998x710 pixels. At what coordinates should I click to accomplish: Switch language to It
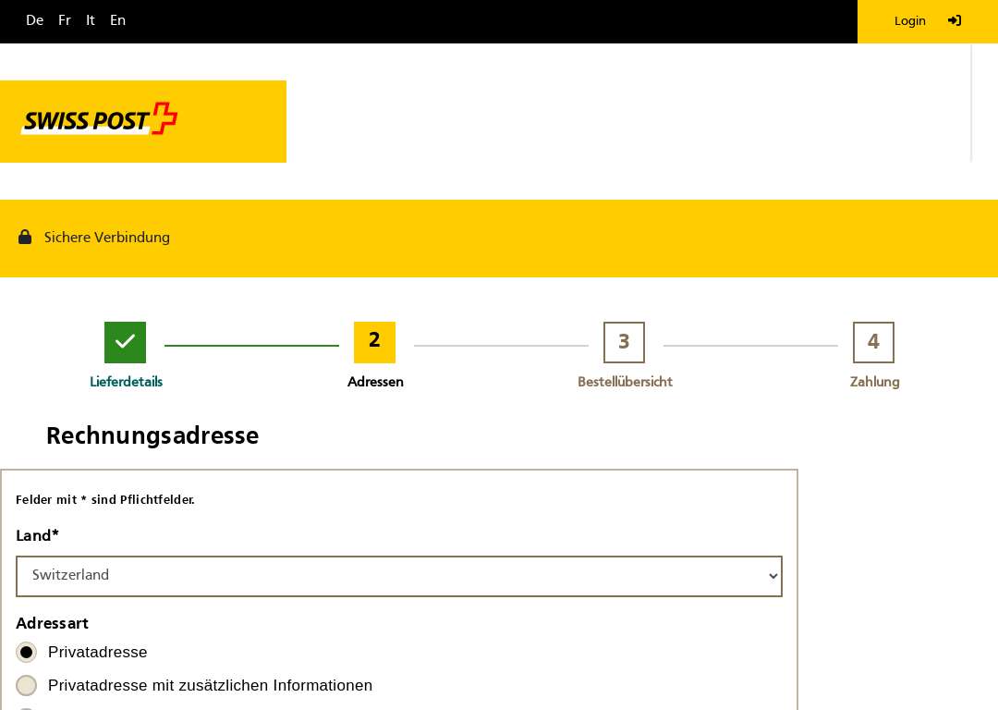point(91,20)
